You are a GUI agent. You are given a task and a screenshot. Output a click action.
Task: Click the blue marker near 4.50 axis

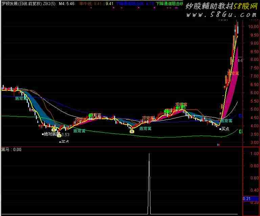240,116
